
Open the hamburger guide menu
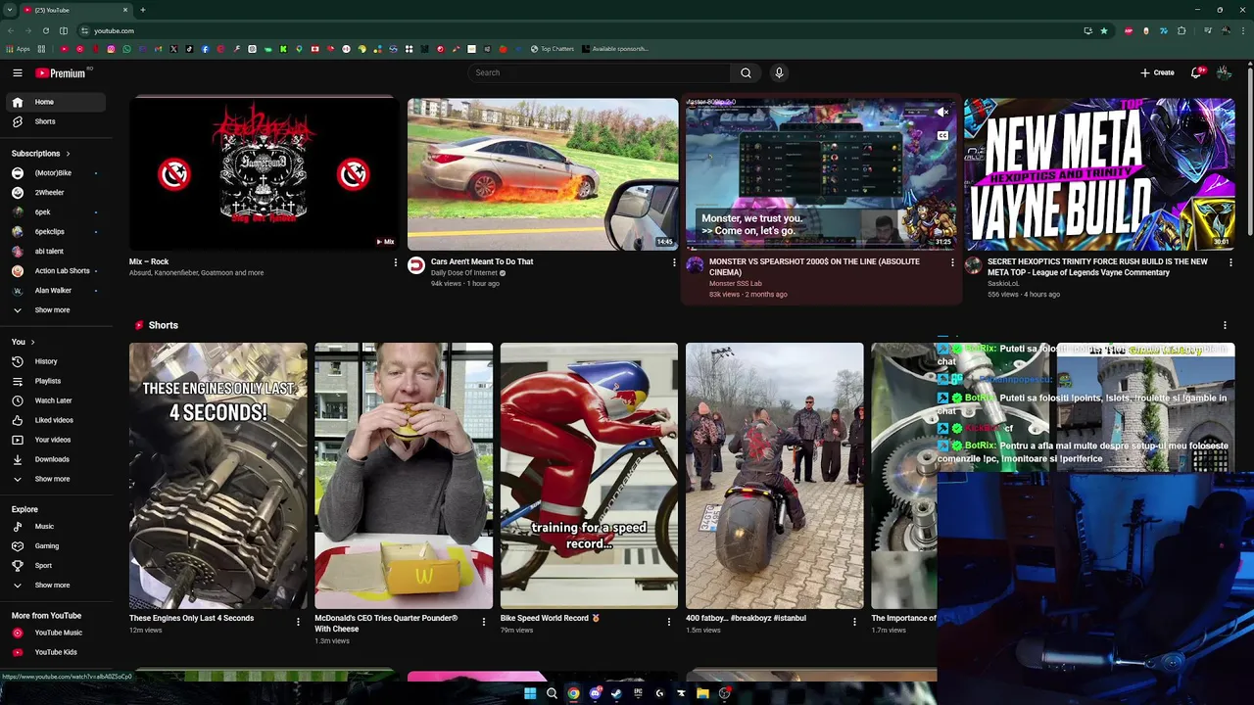[x=18, y=72]
